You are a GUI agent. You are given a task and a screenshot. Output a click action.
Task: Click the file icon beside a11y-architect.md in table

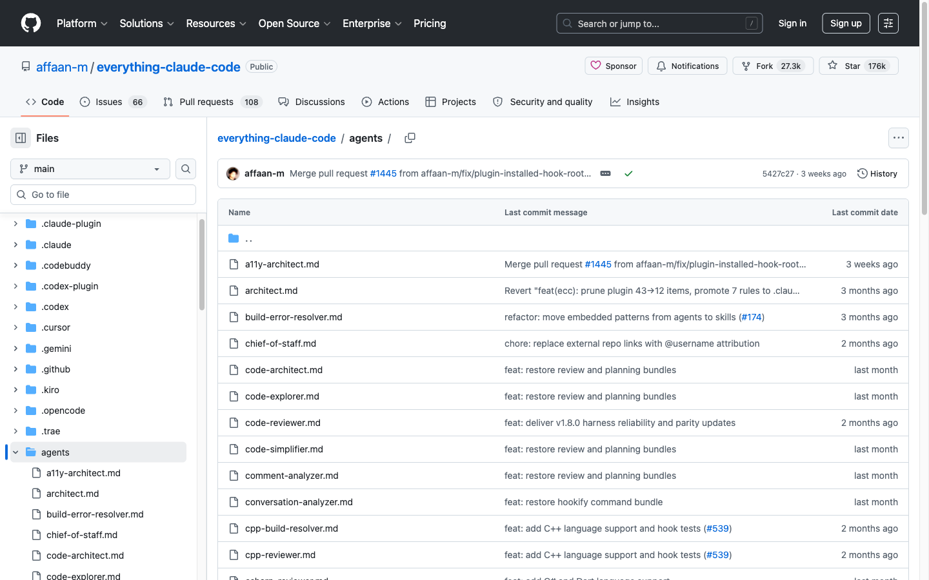(x=234, y=264)
